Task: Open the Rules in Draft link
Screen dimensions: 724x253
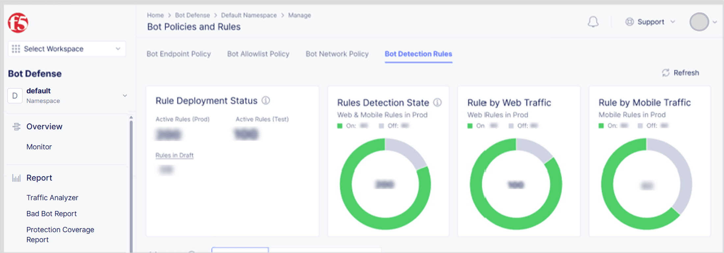Action: click(174, 155)
